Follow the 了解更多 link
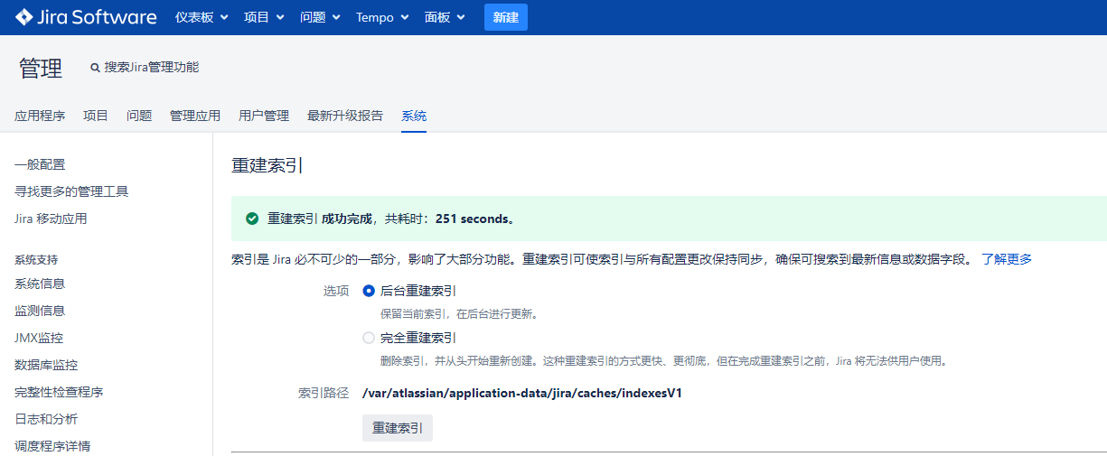The height and width of the screenshot is (456, 1107). point(1007,259)
